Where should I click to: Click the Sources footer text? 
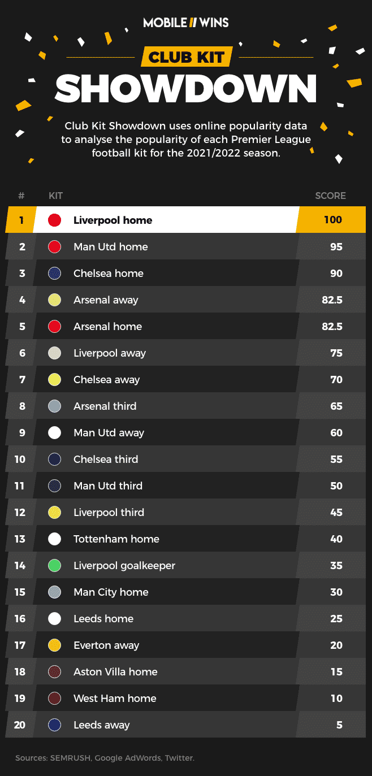[105, 758]
